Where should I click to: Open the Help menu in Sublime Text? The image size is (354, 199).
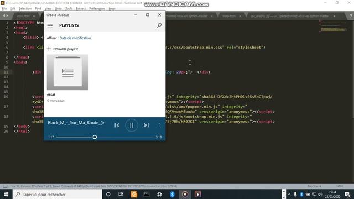pos(112,9)
